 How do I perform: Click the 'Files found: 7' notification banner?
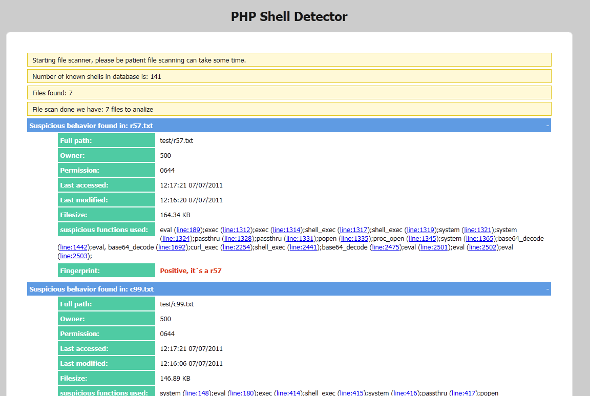(289, 93)
